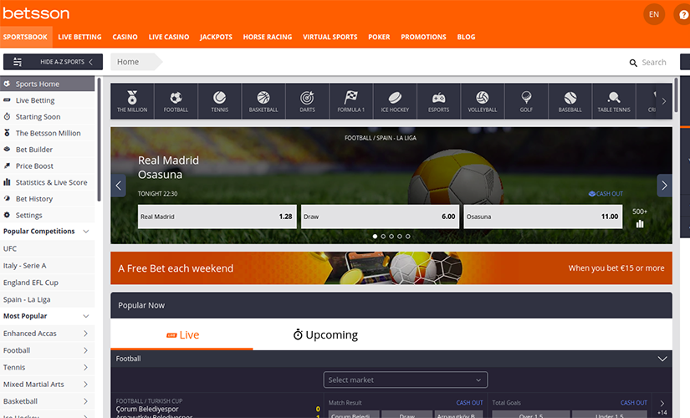The width and height of the screenshot is (690, 418).
Task: Open Horse Racing in top menu
Action: (268, 37)
